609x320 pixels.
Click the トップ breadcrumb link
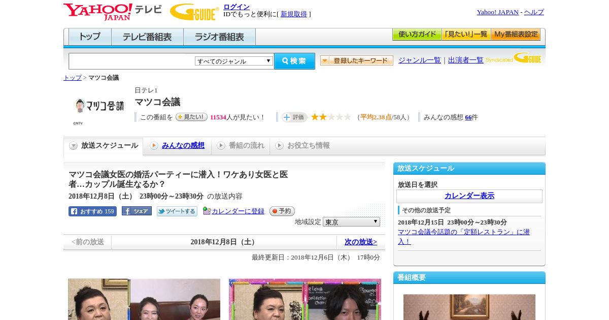[73, 78]
